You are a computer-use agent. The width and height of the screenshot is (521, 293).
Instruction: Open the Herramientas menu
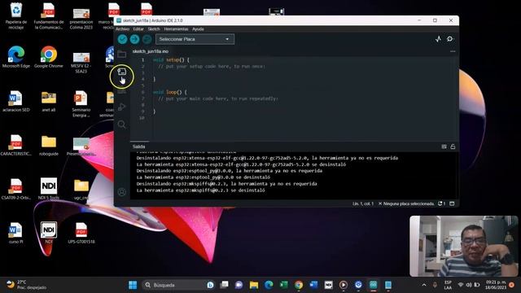tap(176, 29)
